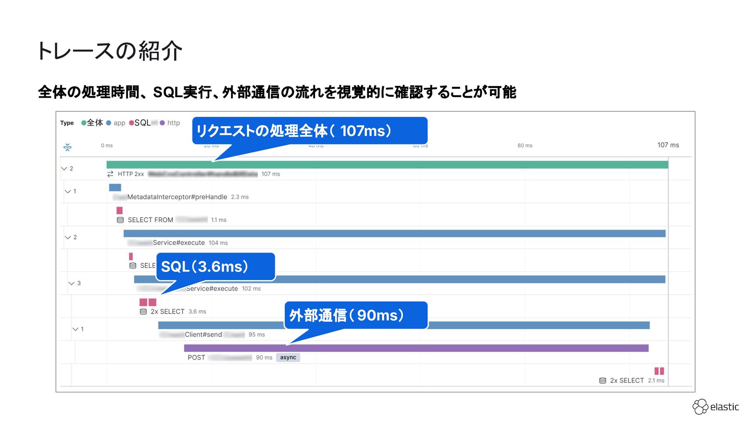The image size is (751, 422).
Task: Toggle the green 全体 legend dot
Action: click(x=83, y=123)
